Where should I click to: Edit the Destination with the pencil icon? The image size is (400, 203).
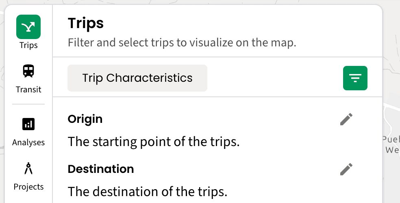346,169
